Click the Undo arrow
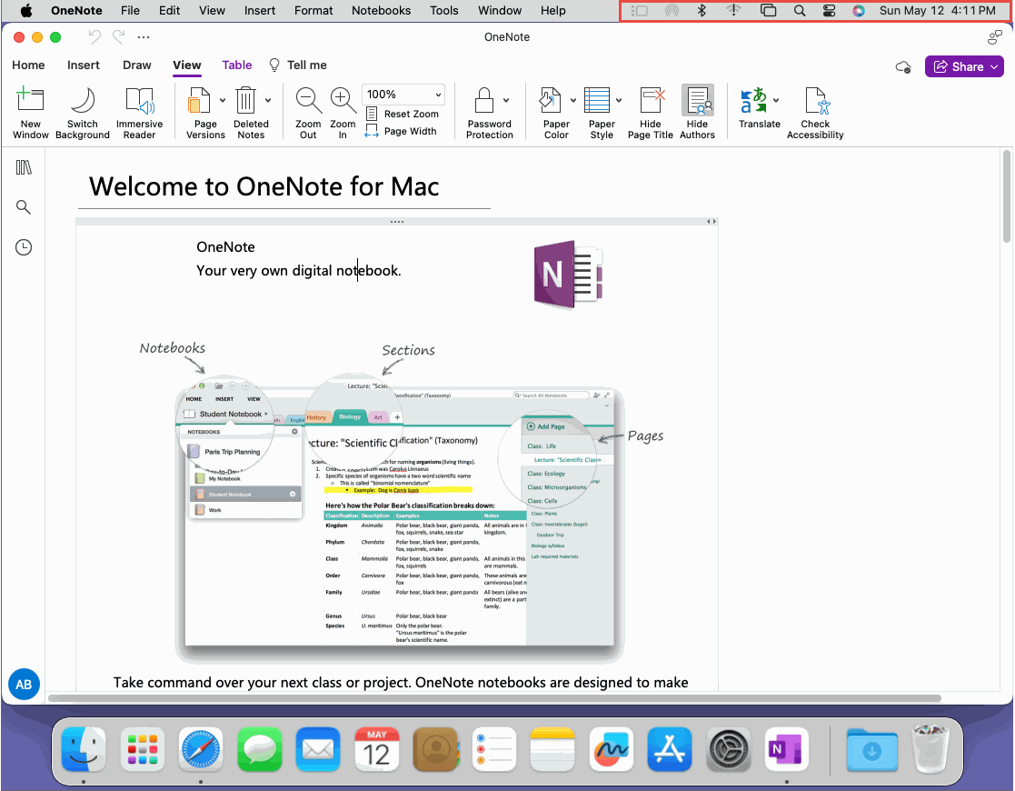This screenshot has height=791, width=1015. (x=95, y=37)
